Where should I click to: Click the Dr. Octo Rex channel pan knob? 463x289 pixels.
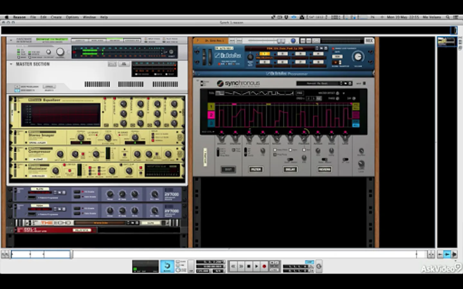[293, 41]
